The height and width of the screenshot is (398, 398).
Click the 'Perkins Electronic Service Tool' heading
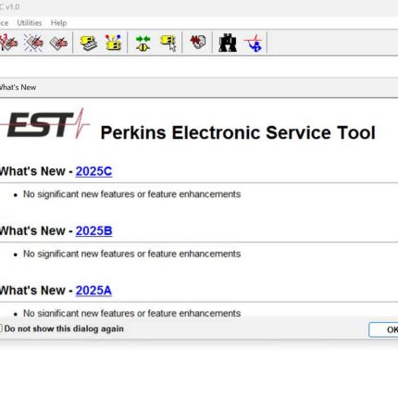tap(238, 133)
